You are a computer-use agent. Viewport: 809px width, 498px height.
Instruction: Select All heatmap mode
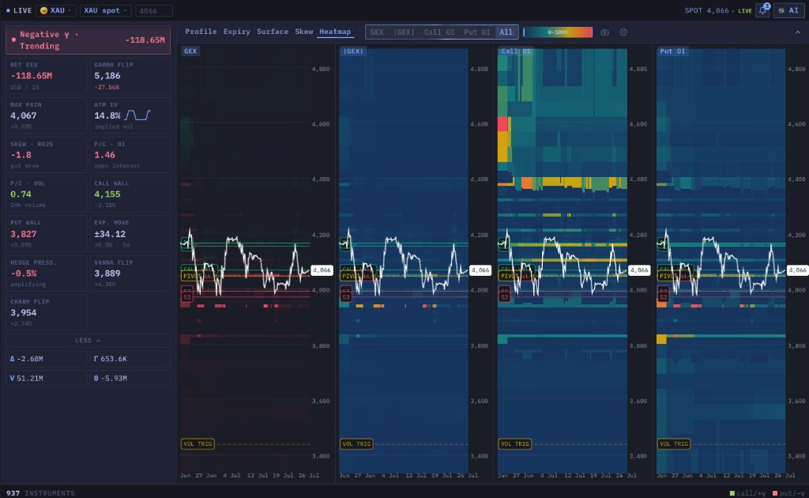point(506,32)
